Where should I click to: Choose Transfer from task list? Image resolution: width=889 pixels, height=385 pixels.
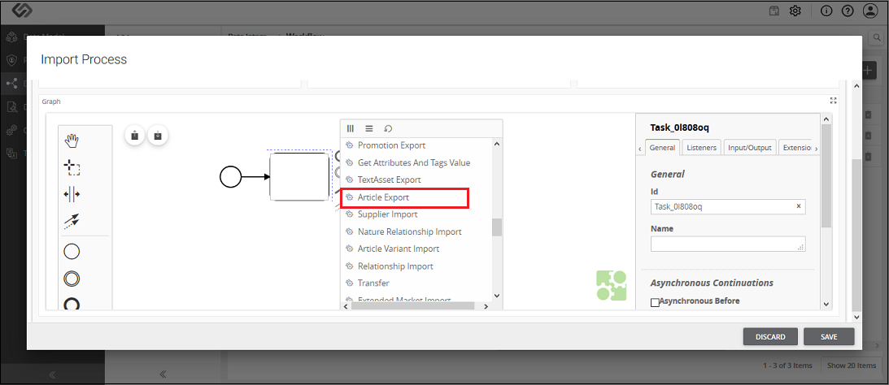pos(373,283)
